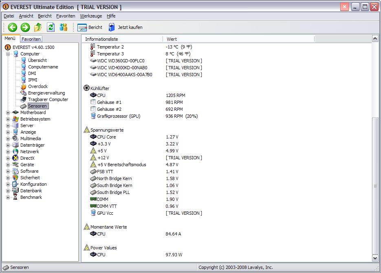
Task: Select Computername in the tree
Action: [43, 67]
